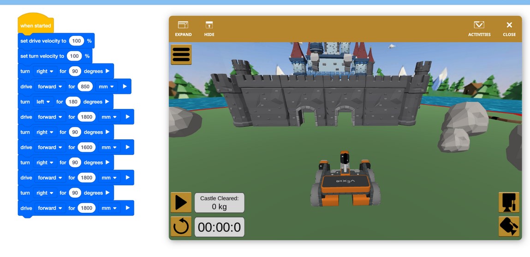The height and width of the screenshot is (257, 530).
Task: Expand the playground window
Action: pos(183,29)
